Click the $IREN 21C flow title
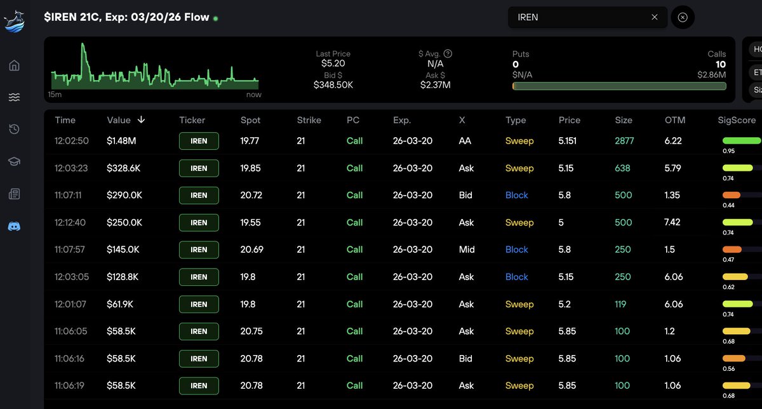Viewport: 762px width, 409px height. tap(126, 17)
